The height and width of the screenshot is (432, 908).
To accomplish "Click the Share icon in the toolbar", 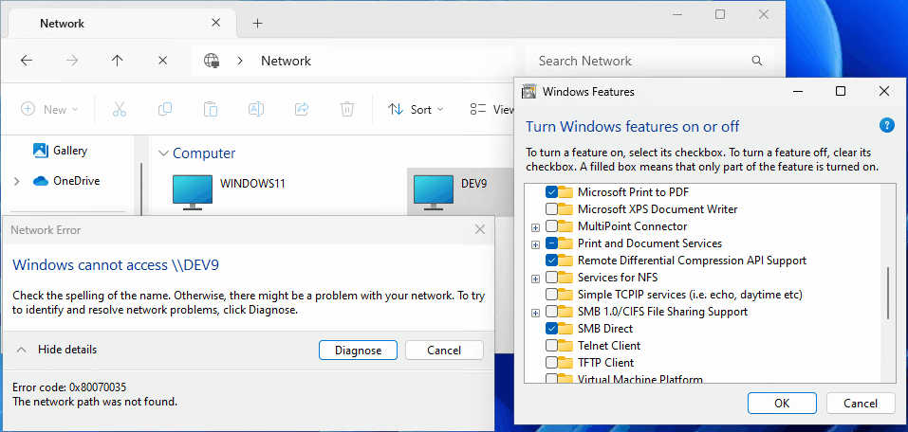I will click(x=302, y=109).
